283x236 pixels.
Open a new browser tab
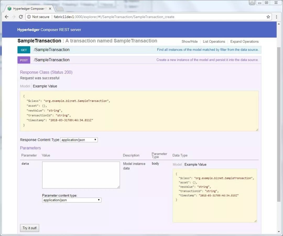[59, 9]
